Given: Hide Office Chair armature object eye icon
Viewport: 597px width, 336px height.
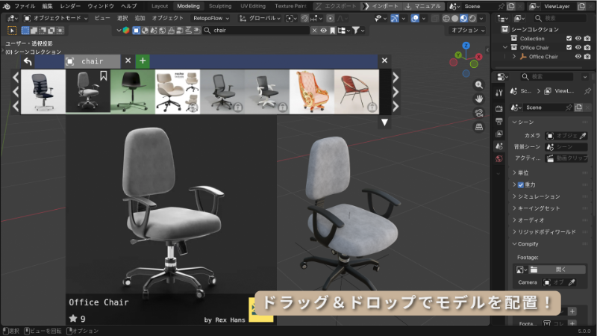Looking at the screenshot, I should click(578, 57).
